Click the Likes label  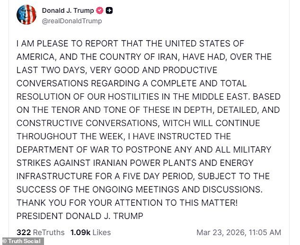(101, 232)
